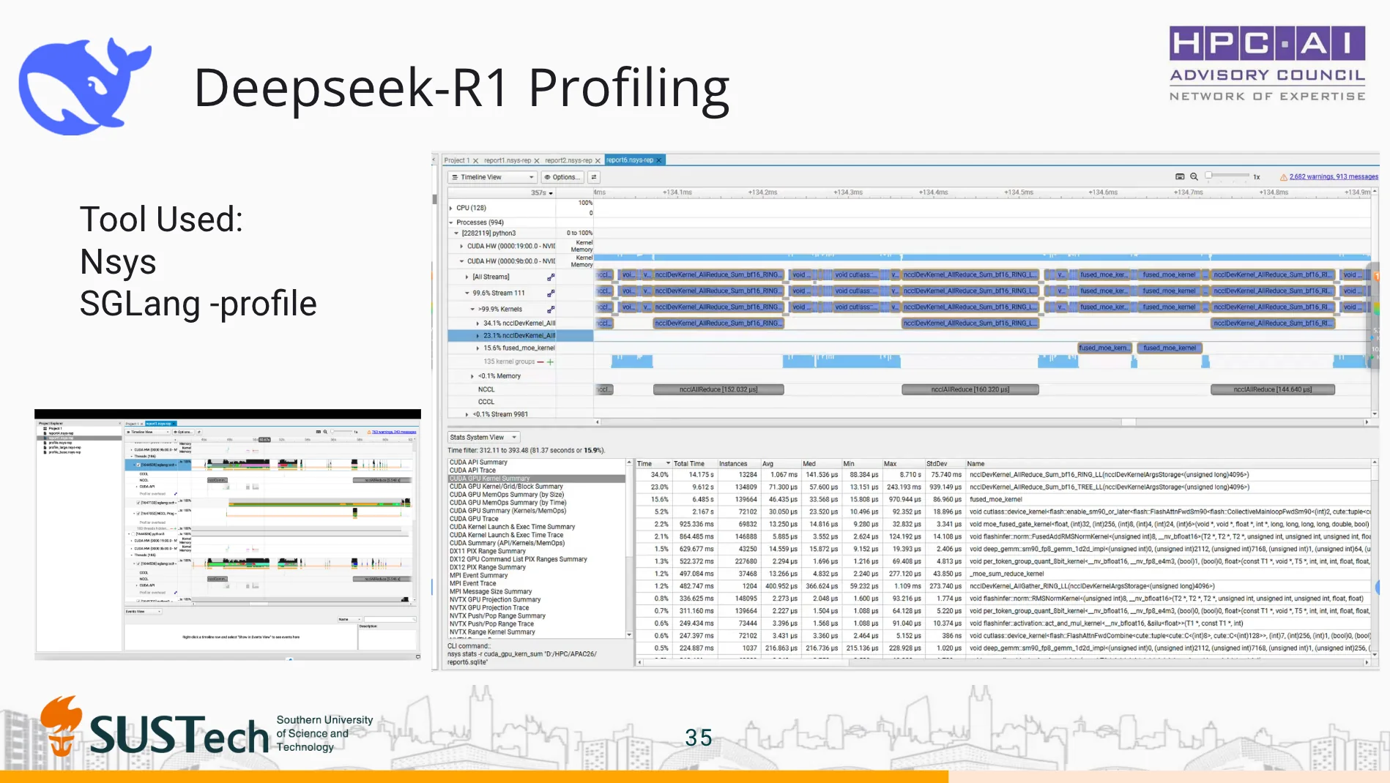This screenshot has height=783, width=1390.
Task: Collapse the Processes (994) row
Action: coord(451,222)
